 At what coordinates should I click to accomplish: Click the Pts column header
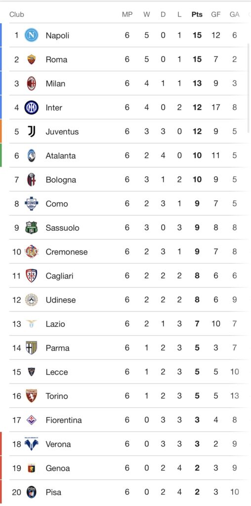pyautogui.click(x=197, y=14)
